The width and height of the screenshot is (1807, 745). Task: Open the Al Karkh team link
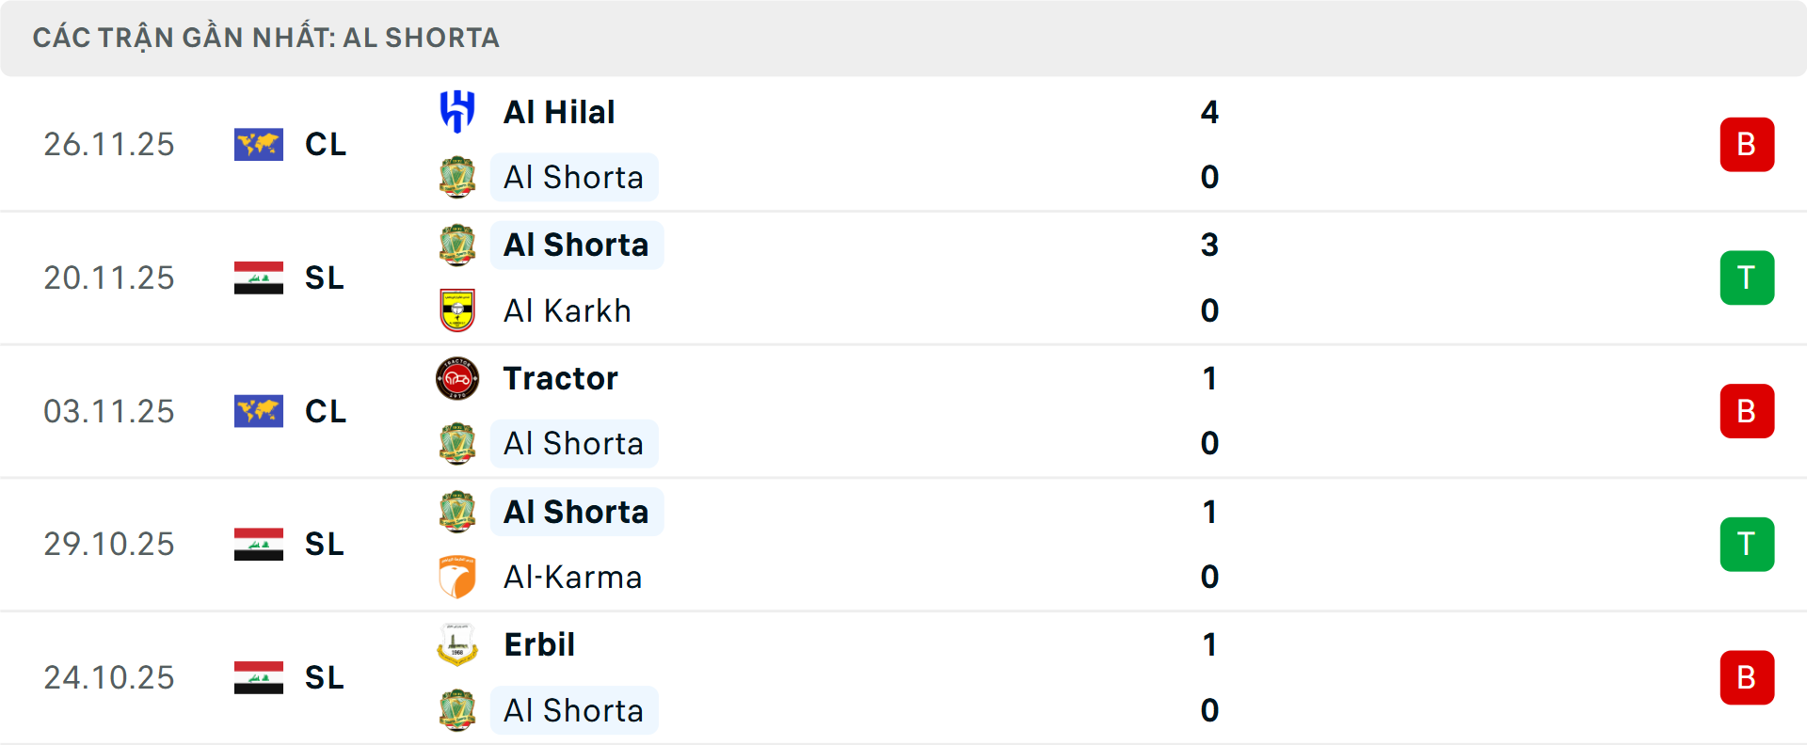click(x=568, y=310)
